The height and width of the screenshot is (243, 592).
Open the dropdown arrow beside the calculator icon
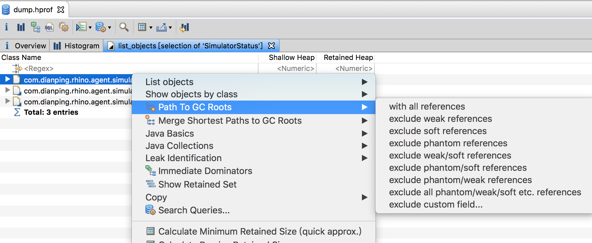point(151,28)
